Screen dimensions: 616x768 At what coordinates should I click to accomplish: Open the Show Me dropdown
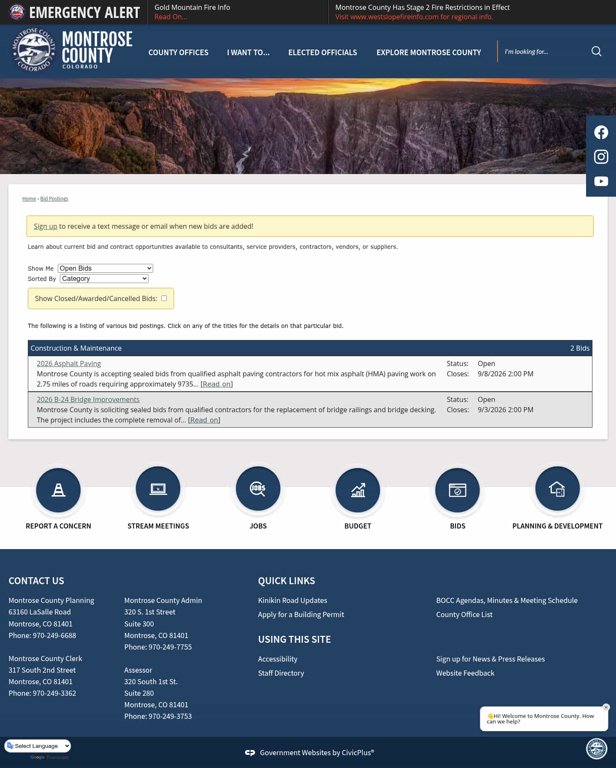point(105,268)
